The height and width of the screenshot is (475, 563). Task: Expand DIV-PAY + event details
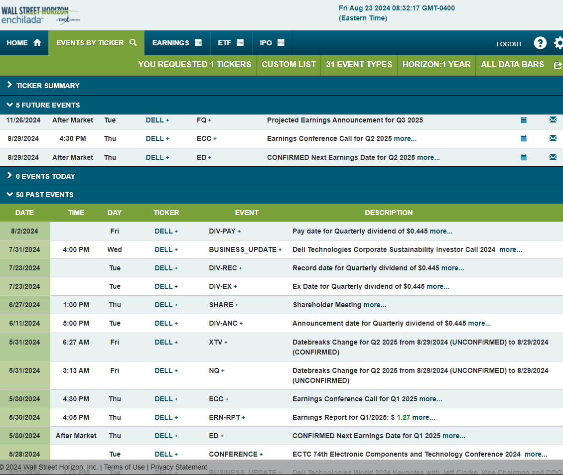(225, 232)
